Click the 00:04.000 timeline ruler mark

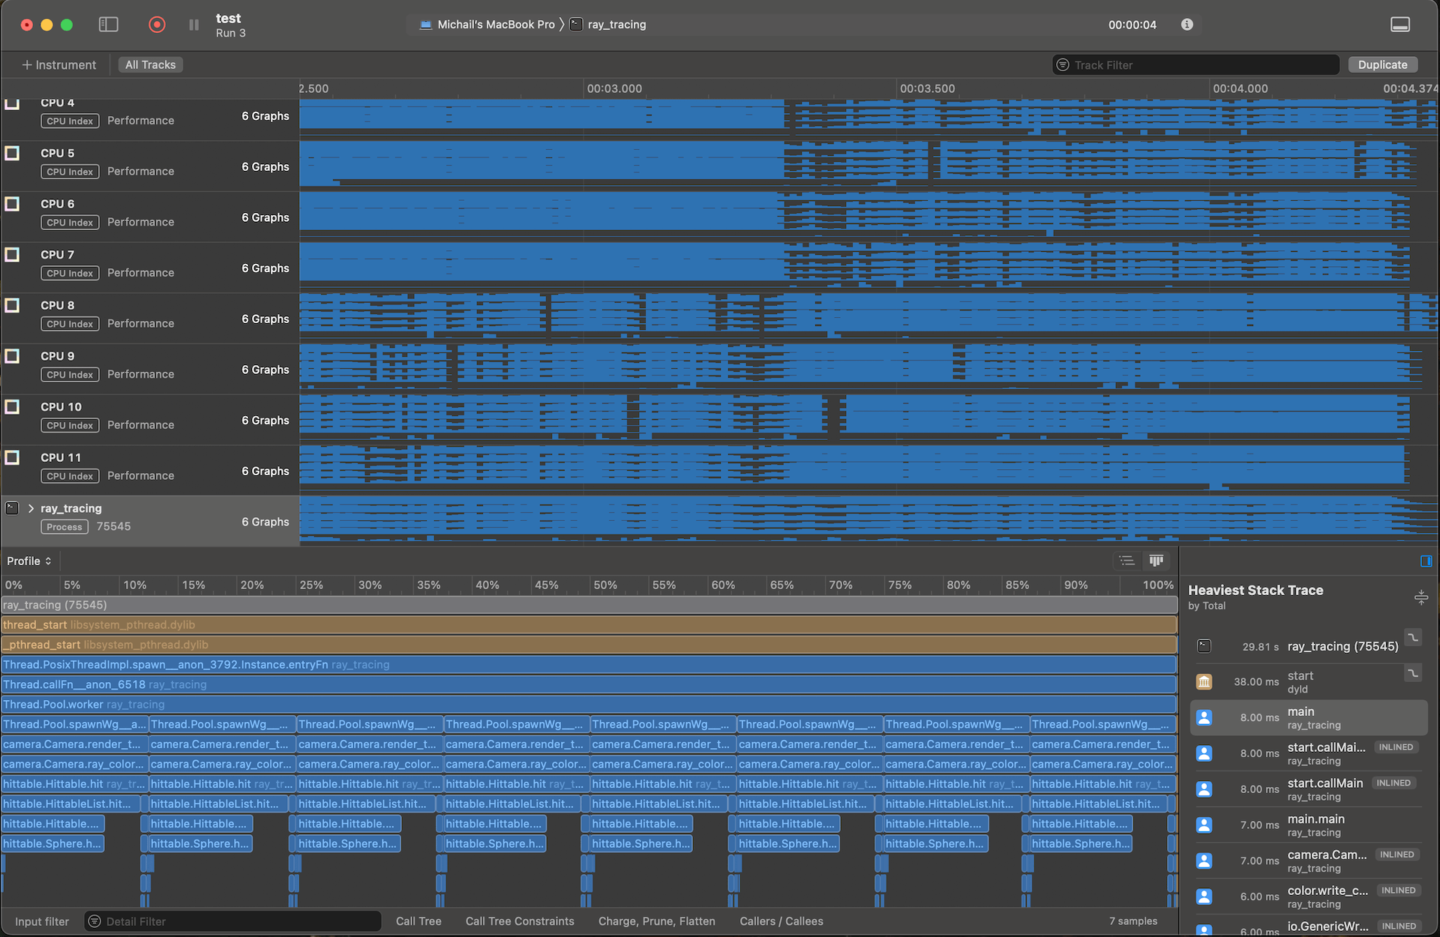(x=1240, y=88)
